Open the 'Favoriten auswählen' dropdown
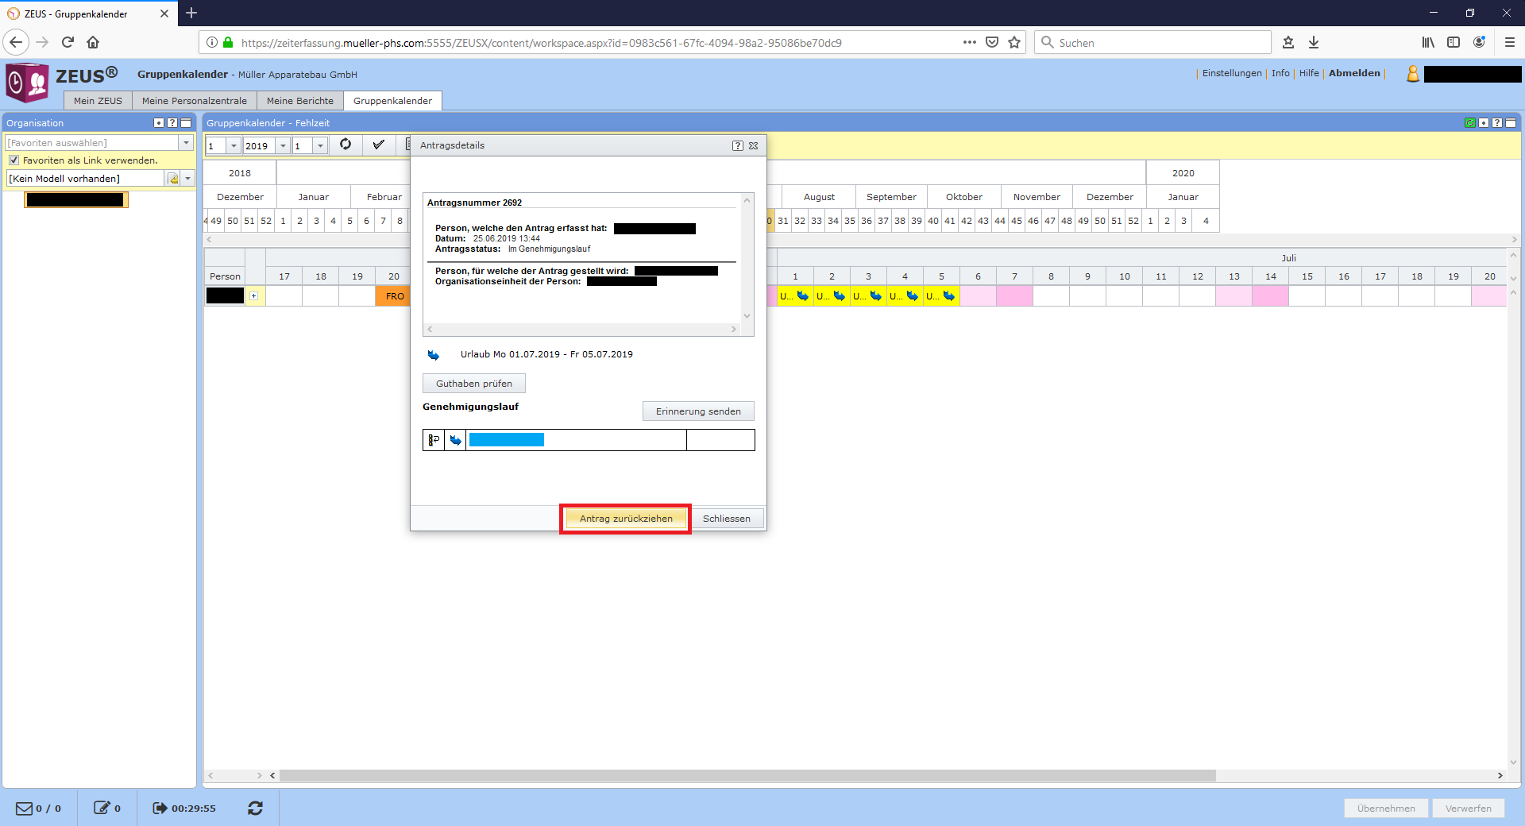Image resolution: width=1525 pixels, height=826 pixels. point(186,143)
